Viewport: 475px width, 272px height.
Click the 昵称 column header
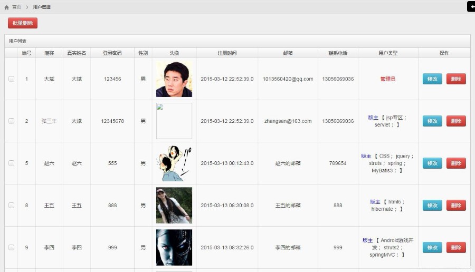pos(49,53)
